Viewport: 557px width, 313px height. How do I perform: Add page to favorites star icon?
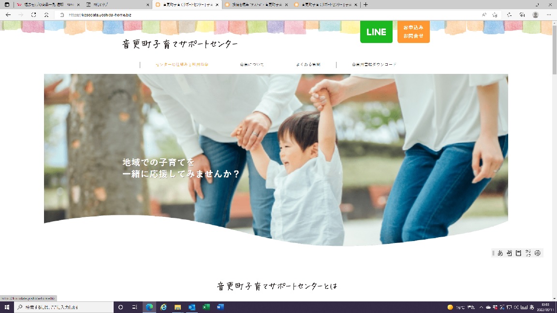(x=495, y=15)
